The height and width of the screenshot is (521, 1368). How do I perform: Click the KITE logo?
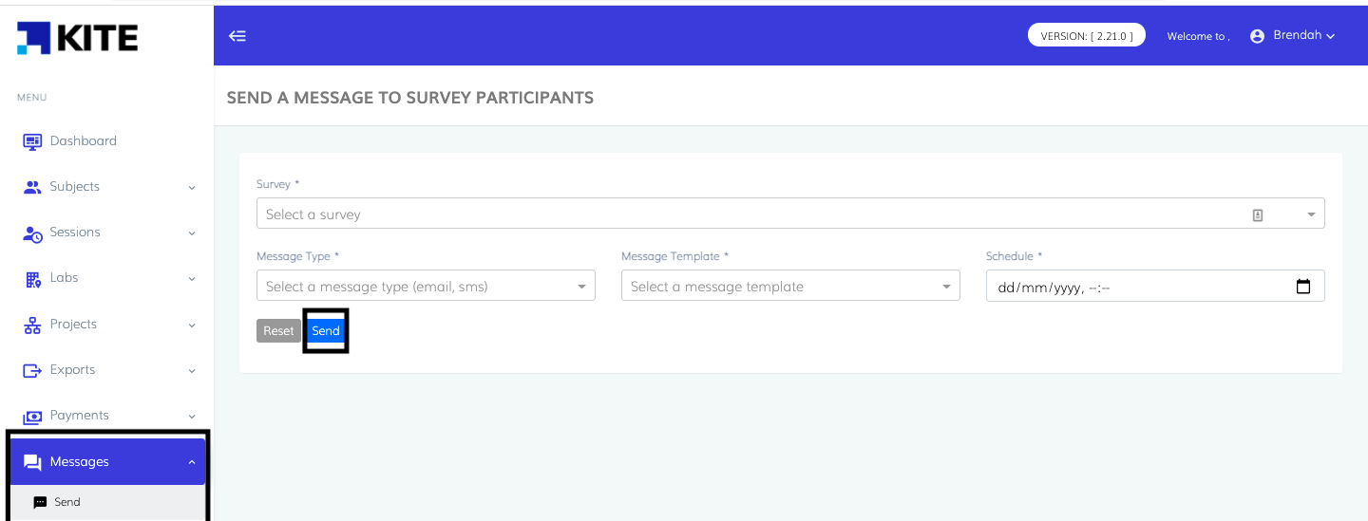78,37
